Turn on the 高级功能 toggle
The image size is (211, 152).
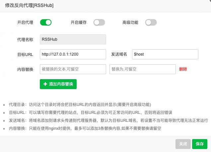151,23
